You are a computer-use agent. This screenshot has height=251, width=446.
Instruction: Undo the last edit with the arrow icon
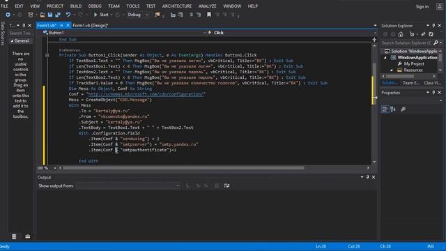click(68, 15)
